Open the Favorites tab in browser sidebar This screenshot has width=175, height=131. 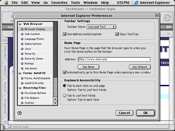tap(5, 52)
